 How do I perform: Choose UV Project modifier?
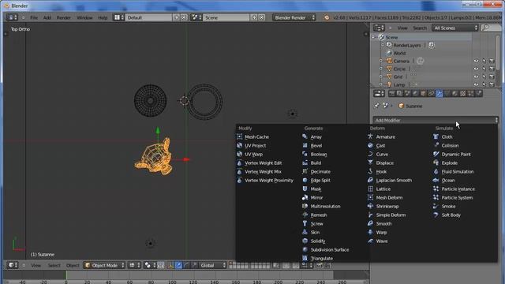[255, 145]
